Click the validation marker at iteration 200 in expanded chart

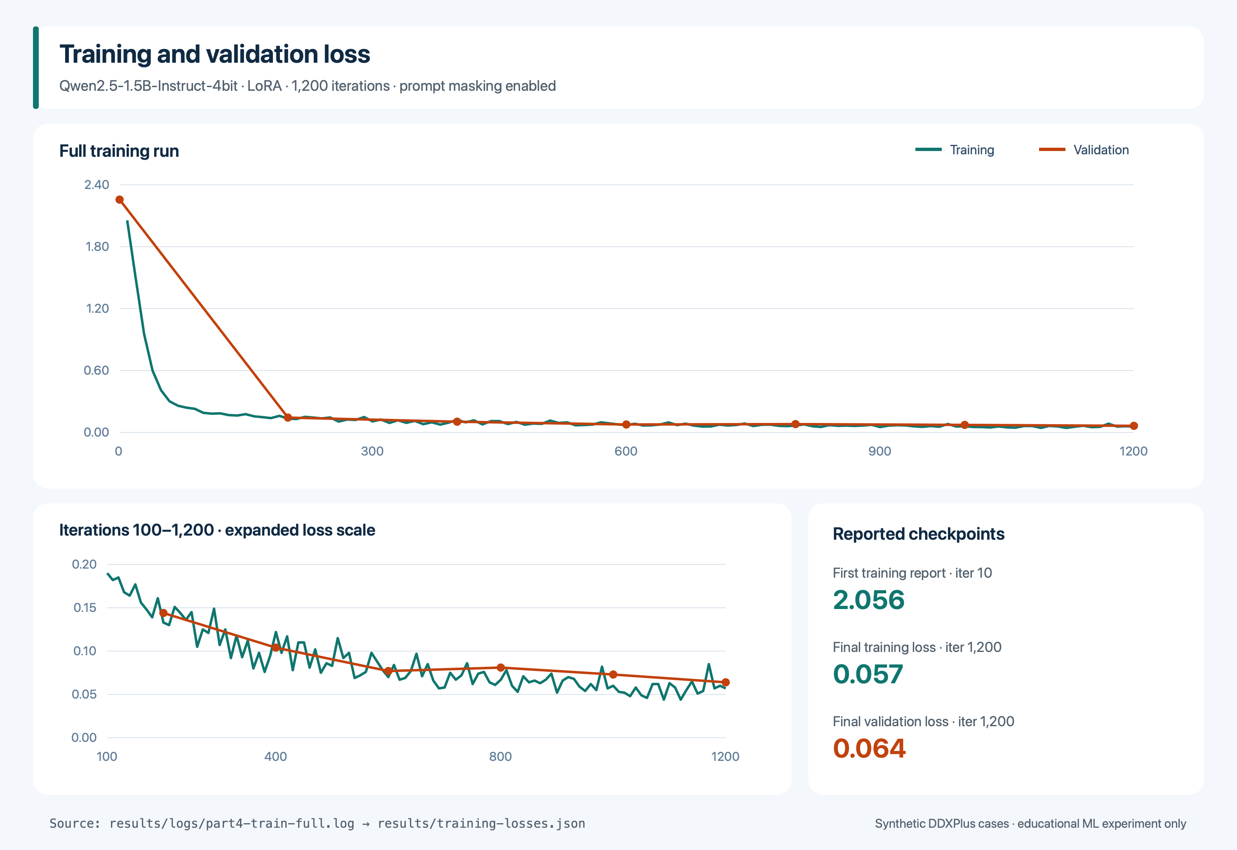[x=163, y=613]
